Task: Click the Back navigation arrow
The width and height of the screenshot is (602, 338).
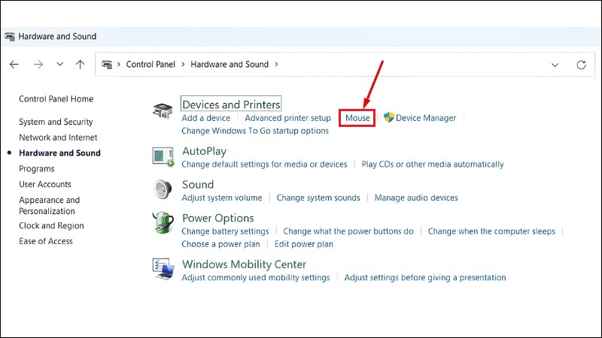Action: point(14,65)
